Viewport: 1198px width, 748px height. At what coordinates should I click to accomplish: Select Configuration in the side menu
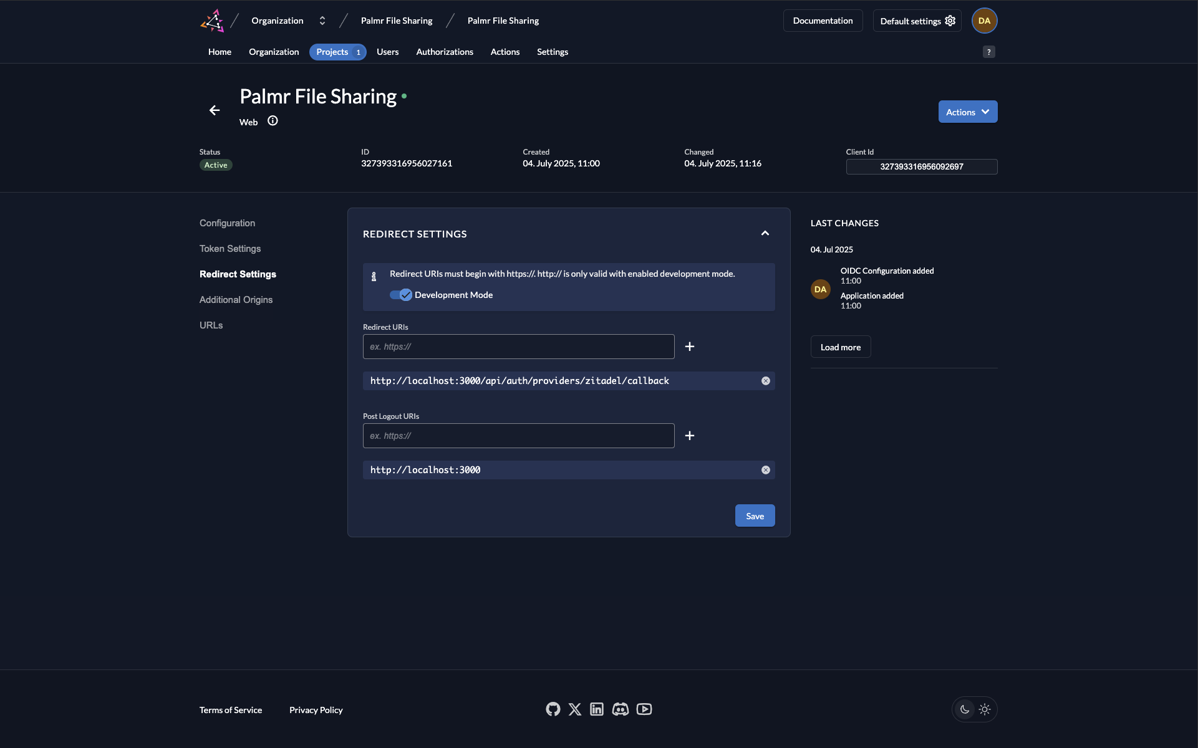[227, 223]
